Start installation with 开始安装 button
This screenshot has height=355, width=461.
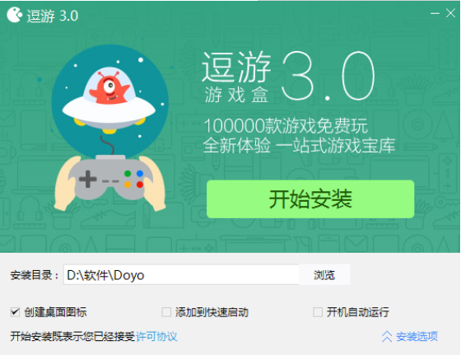point(310,199)
